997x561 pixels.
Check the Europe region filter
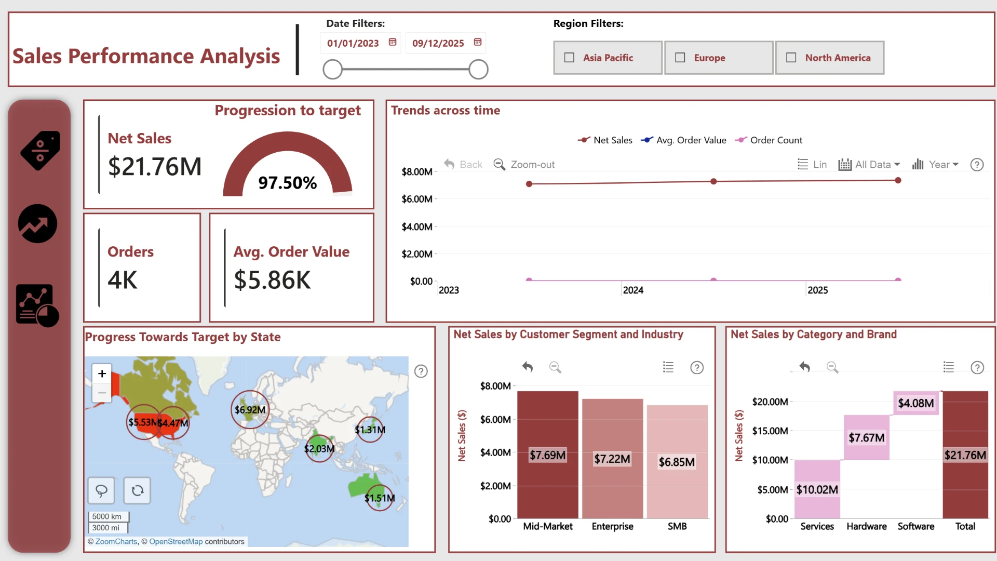(x=719, y=58)
